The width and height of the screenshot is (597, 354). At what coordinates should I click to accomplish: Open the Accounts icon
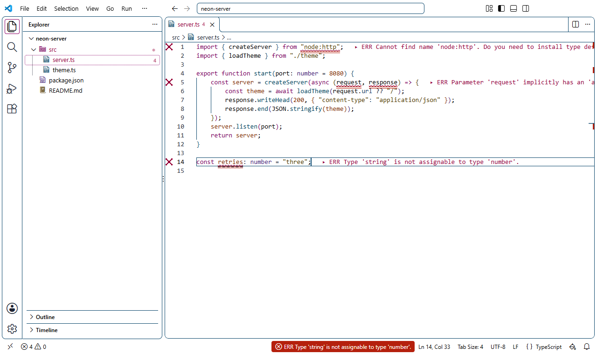point(12,308)
